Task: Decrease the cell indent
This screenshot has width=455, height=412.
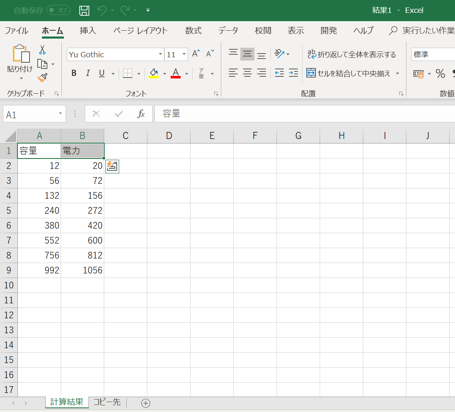Action: [279, 73]
